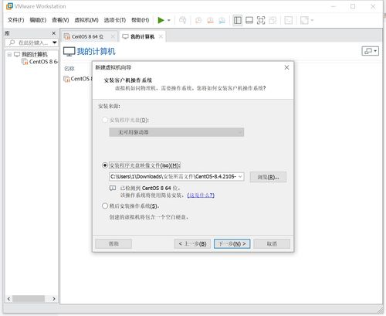This screenshot has height=316, width=386.
Task: Click the < 上一步(B) back button
Action: [x=192, y=243]
